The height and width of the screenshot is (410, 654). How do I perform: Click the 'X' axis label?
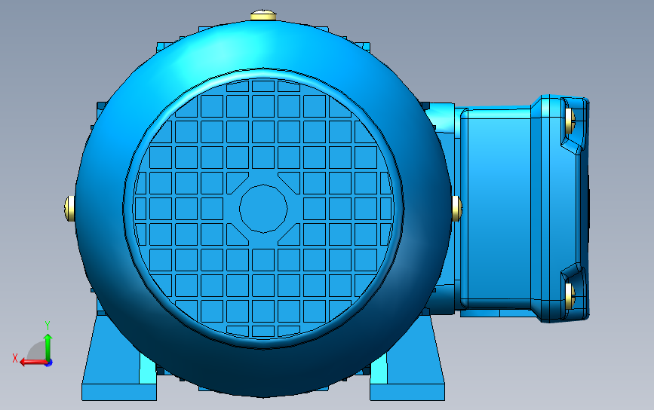pos(15,358)
